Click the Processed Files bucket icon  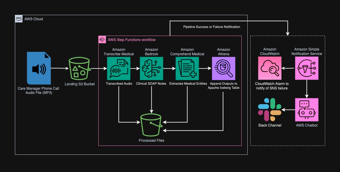click(151, 124)
